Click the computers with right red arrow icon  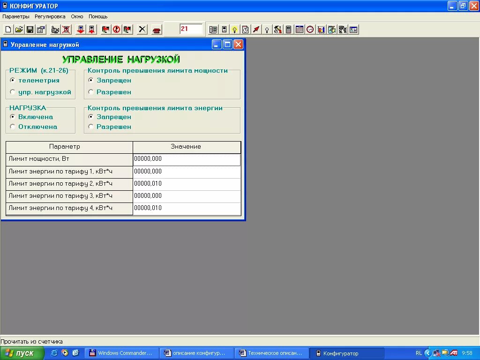coord(127,30)
